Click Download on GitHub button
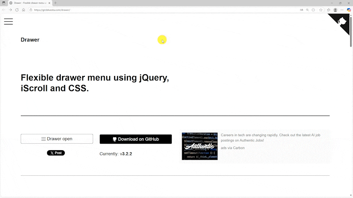This screenshot has width=353, height=198. (135, 139)
